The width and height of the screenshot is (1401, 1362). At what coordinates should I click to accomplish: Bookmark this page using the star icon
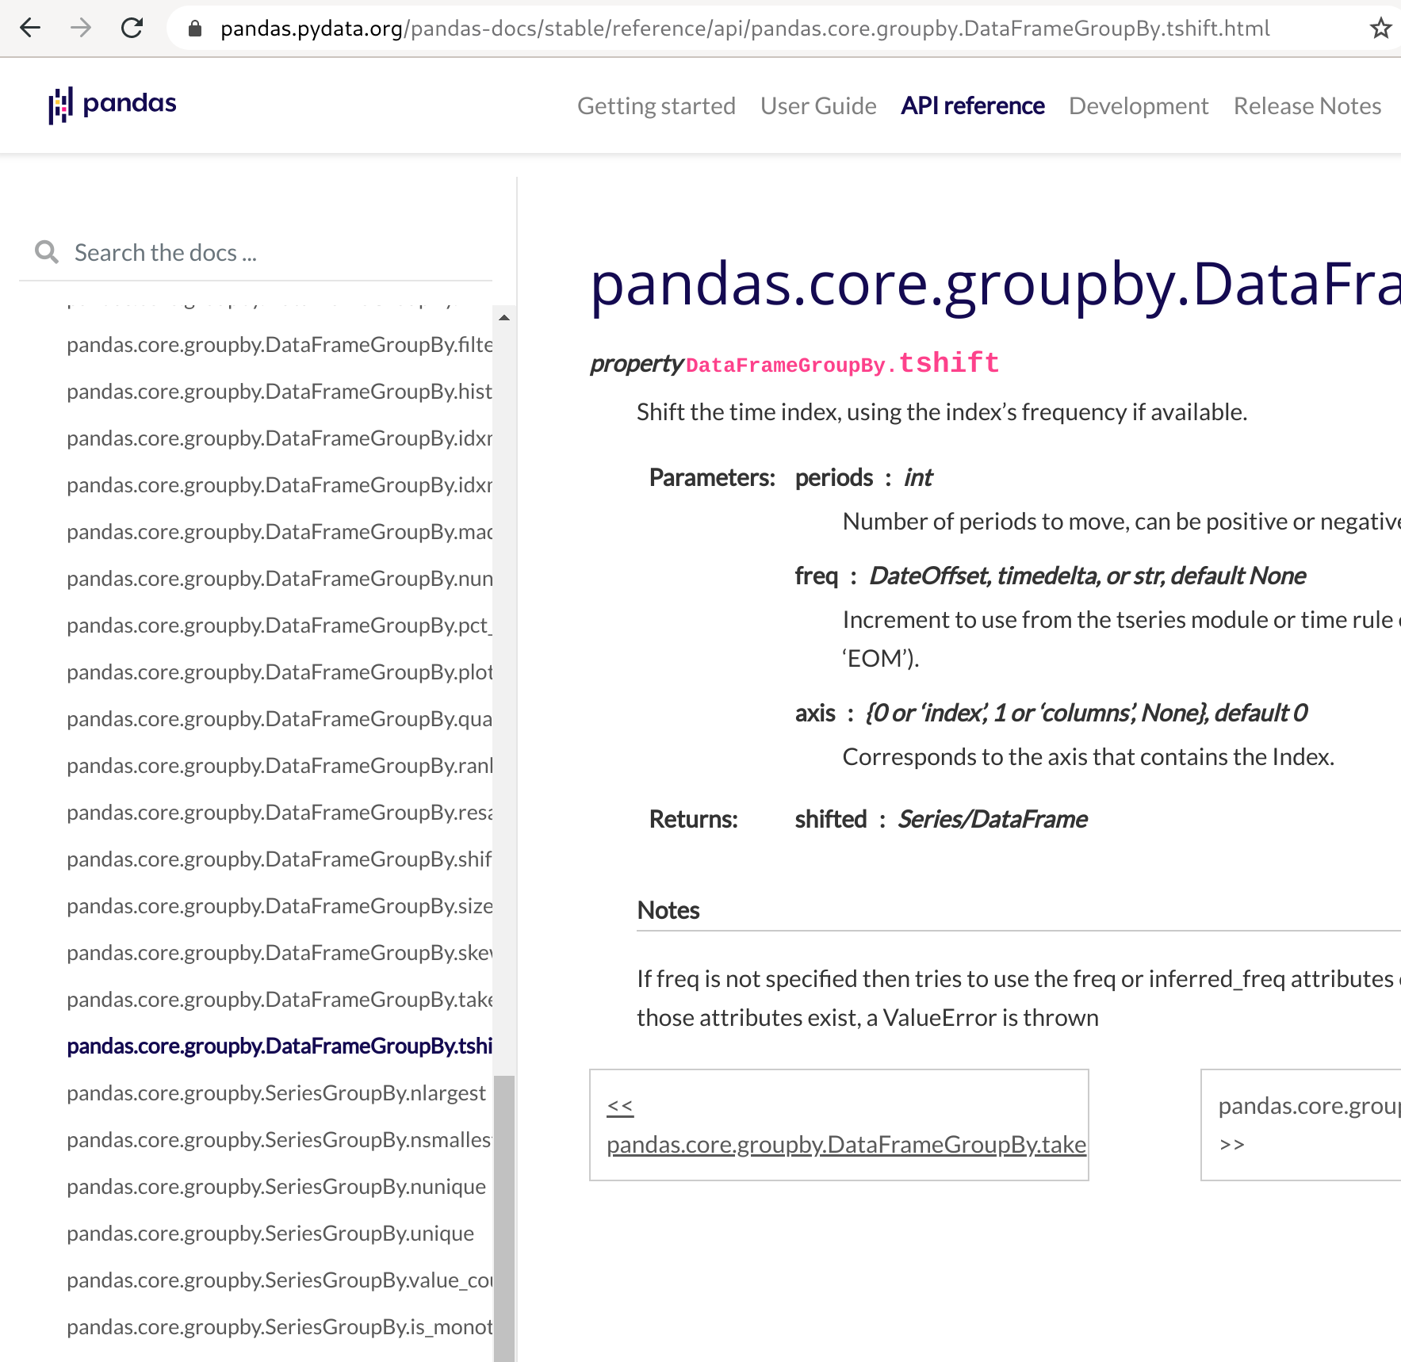click(1381, 28)
